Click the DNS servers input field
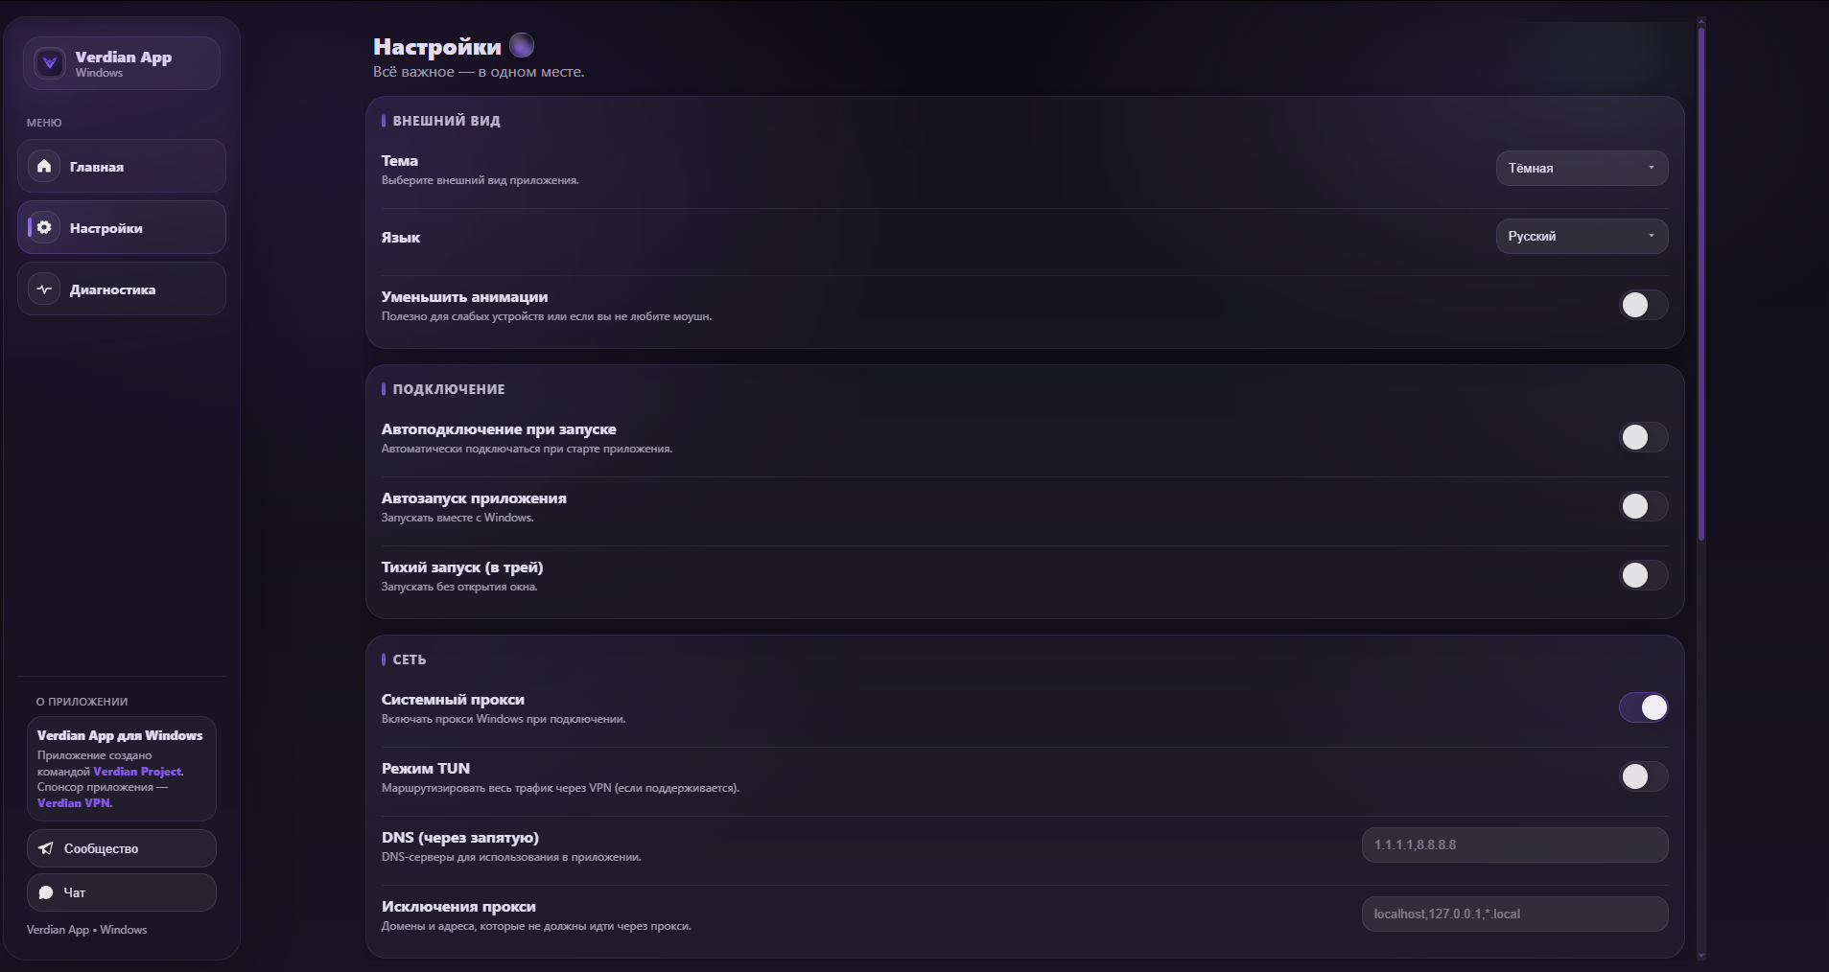 pos(1513,845)
